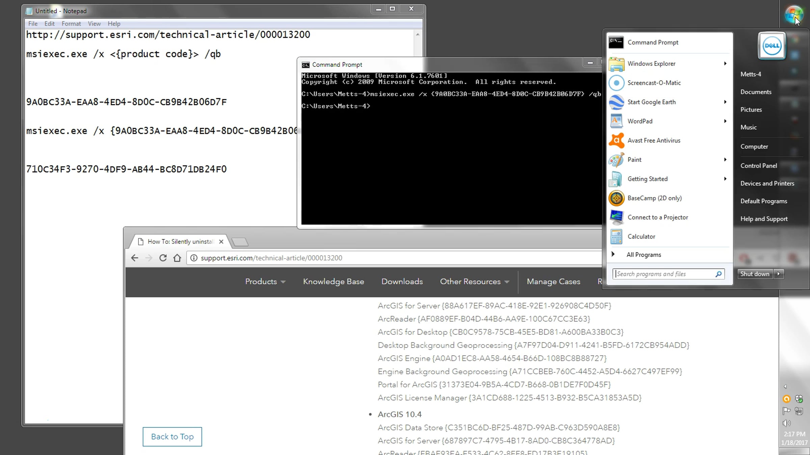Open Notepad's Format menu
Image resolution: width=810 pixels, height=455 pixels.
[71, 24]
